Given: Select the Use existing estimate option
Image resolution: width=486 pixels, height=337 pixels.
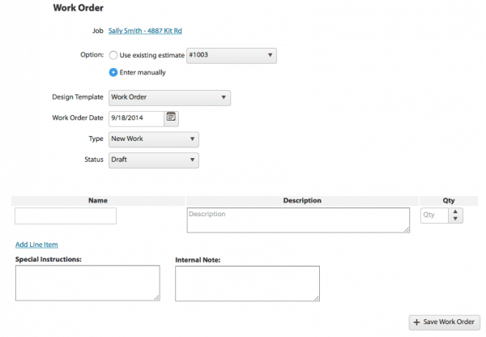Looking at the screenshot, I should (113, 56).
